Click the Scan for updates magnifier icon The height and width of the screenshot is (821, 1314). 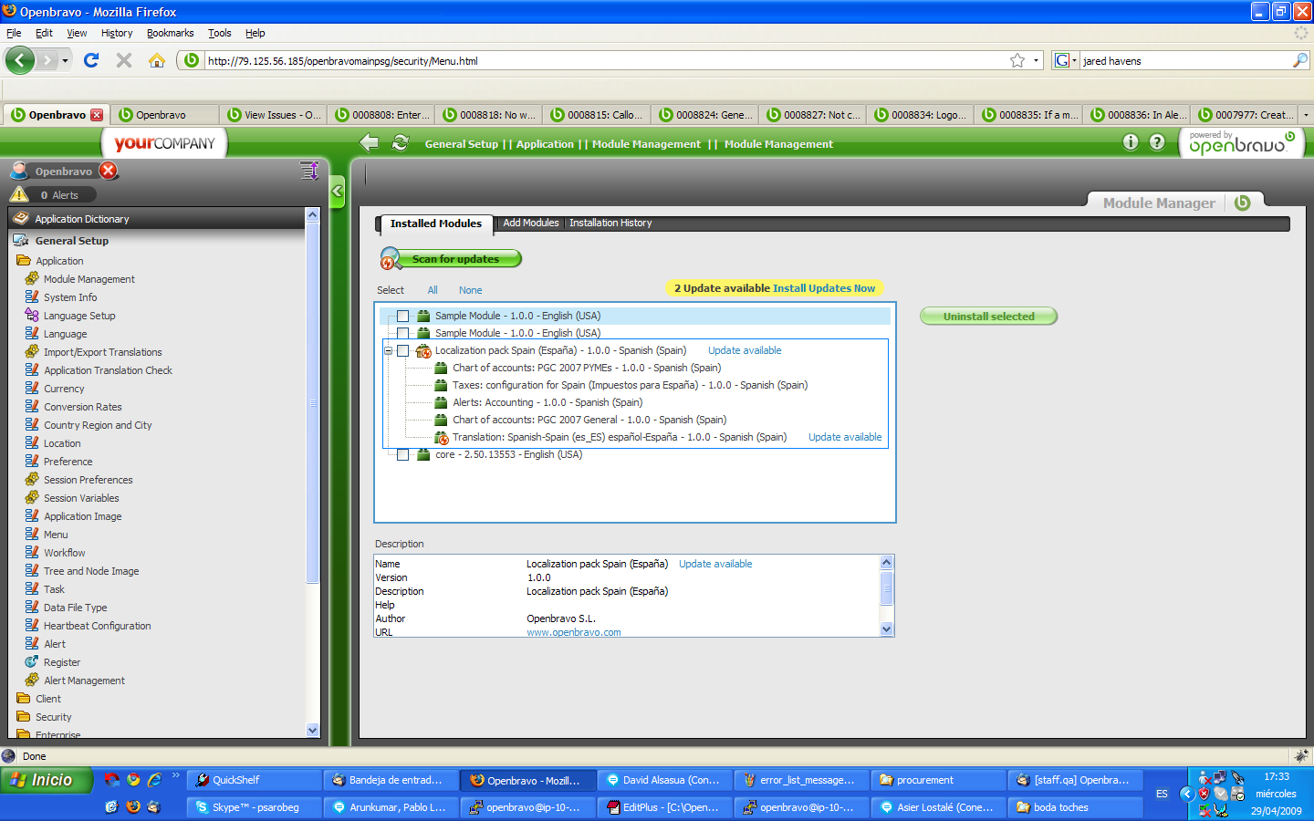tap(391, 259)
